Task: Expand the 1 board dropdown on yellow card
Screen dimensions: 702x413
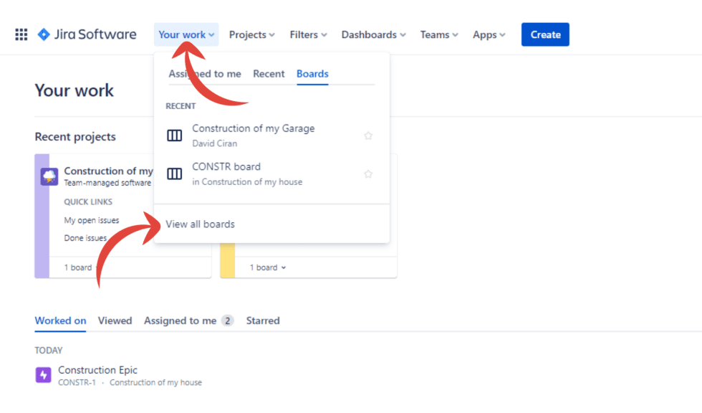Action: click(x=268, y=267)
